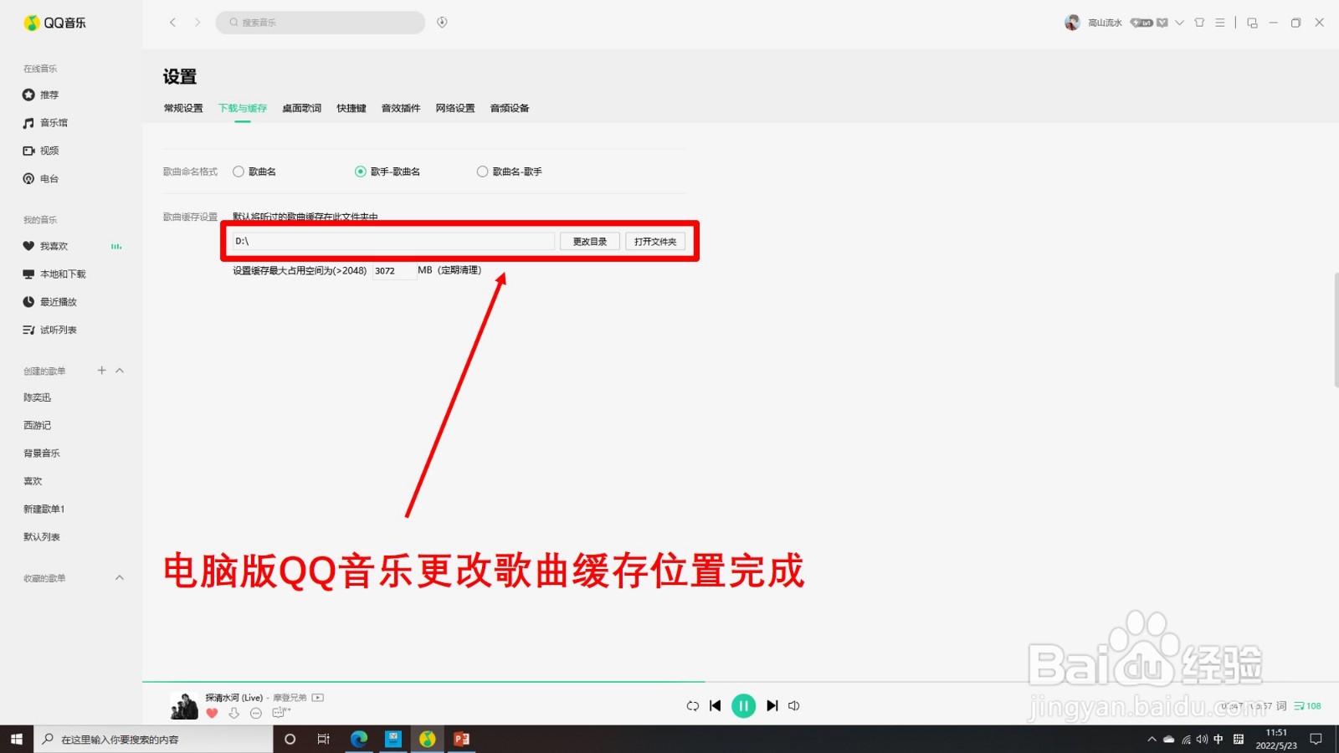Open PowerPoint from the taskbar
Viewport: 1339px width, 753px height.
[461, 739]
